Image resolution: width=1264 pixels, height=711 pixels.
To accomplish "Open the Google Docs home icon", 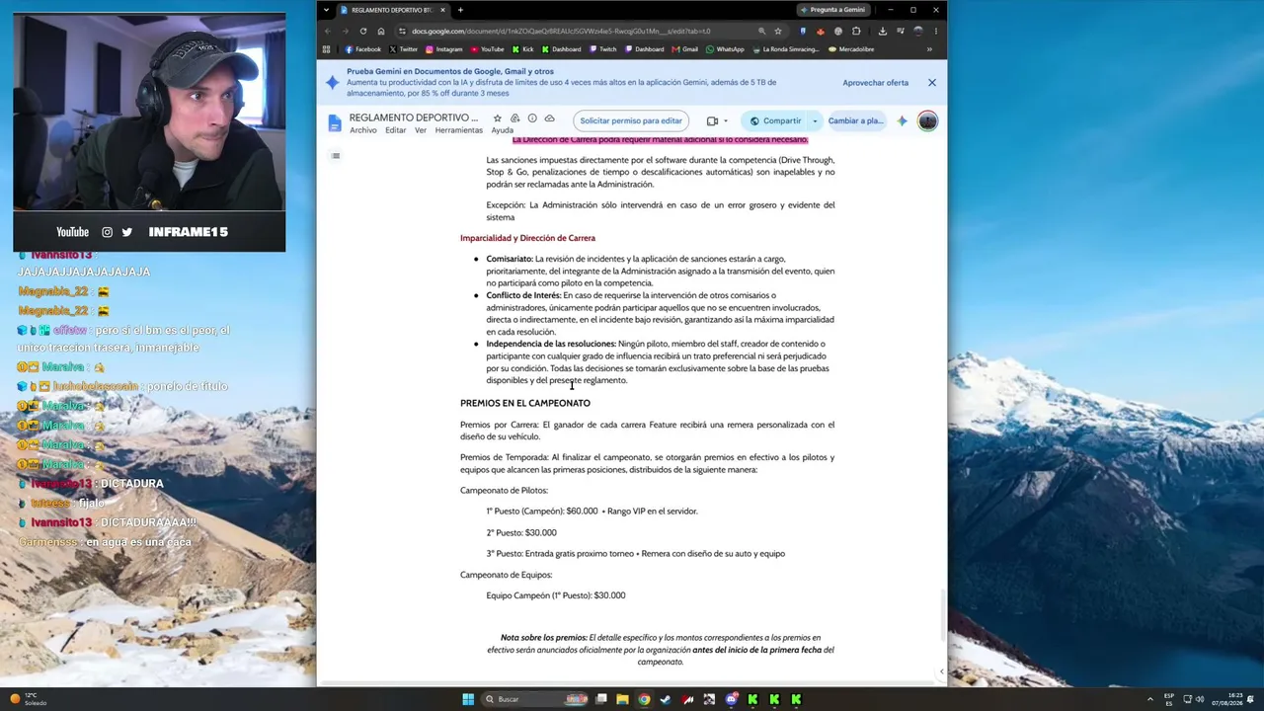I will [x=335, y=122].
